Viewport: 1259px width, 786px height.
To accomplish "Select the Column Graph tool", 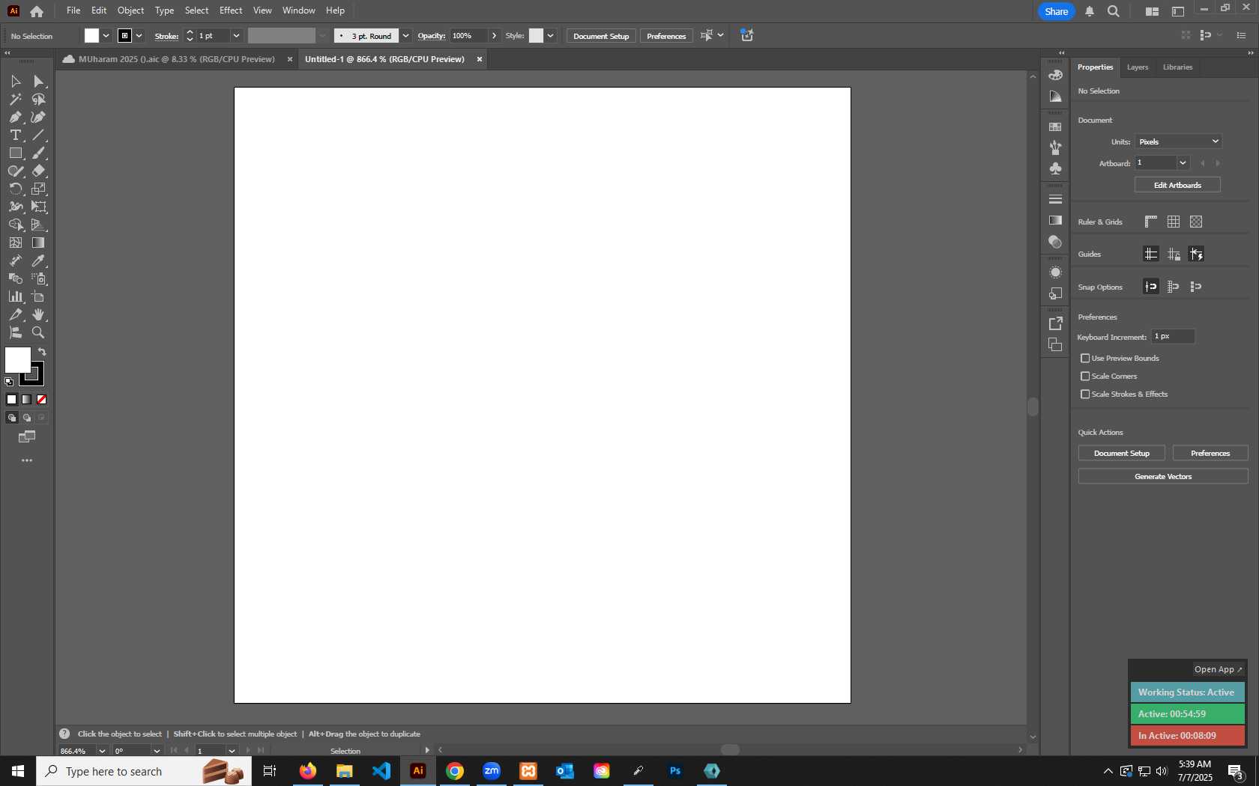I will (x=15, y=296).
